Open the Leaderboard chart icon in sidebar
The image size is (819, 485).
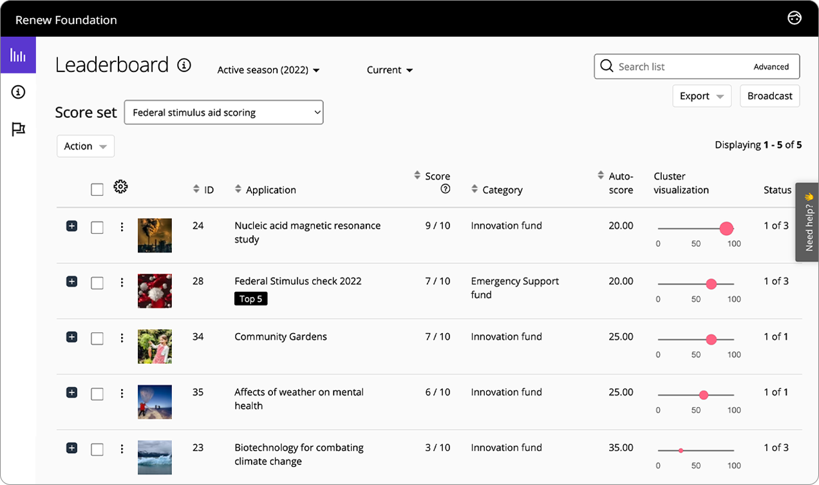point(18,55)
